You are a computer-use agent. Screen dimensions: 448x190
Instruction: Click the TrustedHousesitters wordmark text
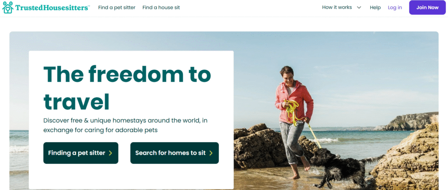52,8
